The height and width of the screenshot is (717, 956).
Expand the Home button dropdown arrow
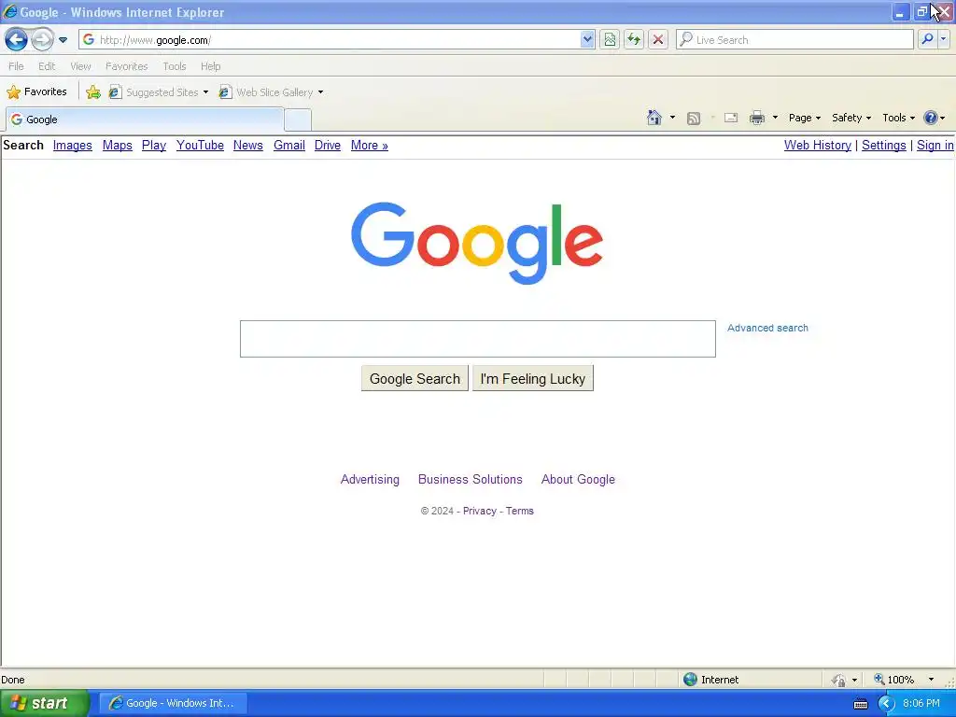tap(672, 118)
